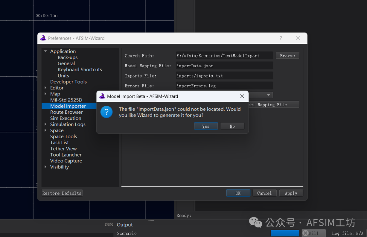Click the blue question mark icon
Image resolution: width=367 pixels, height=237 pixels.
tap(106, 112)
